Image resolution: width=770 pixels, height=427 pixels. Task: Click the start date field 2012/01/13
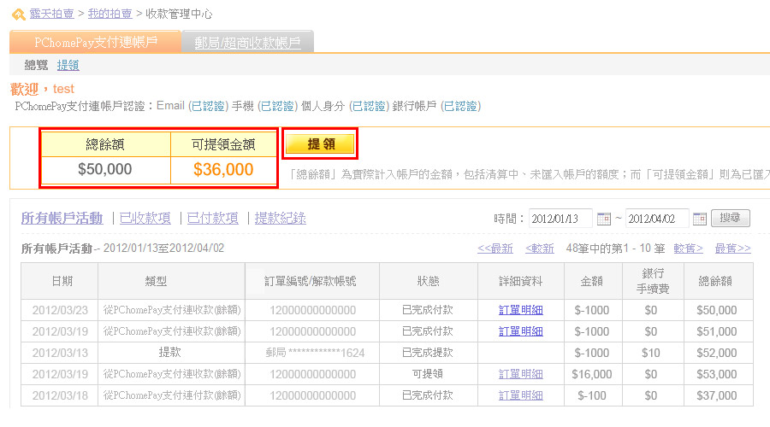(560, 218)
